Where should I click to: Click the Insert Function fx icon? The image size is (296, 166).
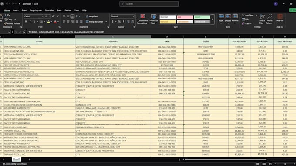tap(24, 32)
